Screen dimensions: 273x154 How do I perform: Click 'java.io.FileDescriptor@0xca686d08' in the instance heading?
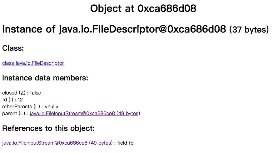pos(142,30)
